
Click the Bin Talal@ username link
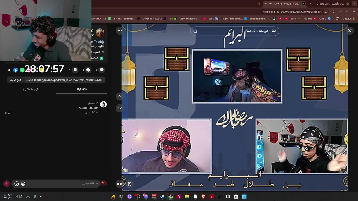click(97, 42)
